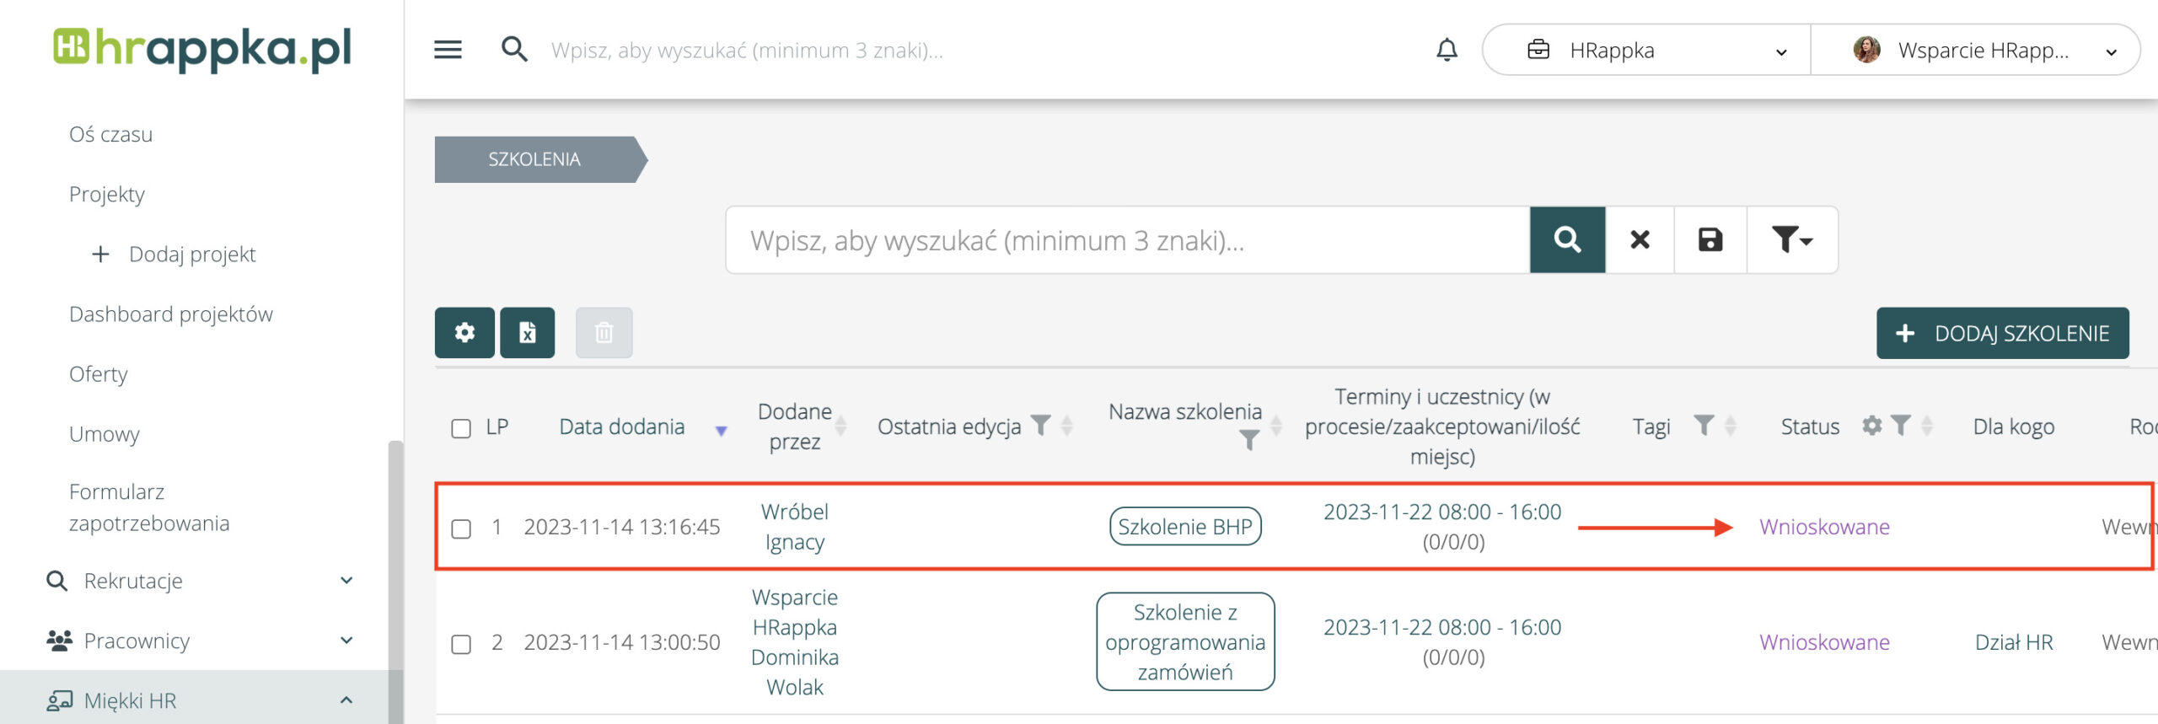
Task: Filter the Ostatnia edycja column
Action: [x=1042, y=426]
